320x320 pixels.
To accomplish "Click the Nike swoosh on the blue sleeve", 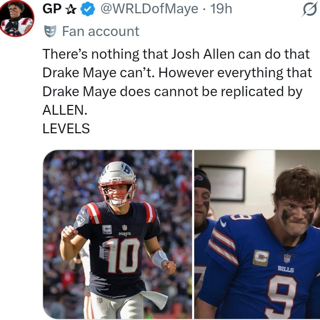I will [x=223, y=223].
